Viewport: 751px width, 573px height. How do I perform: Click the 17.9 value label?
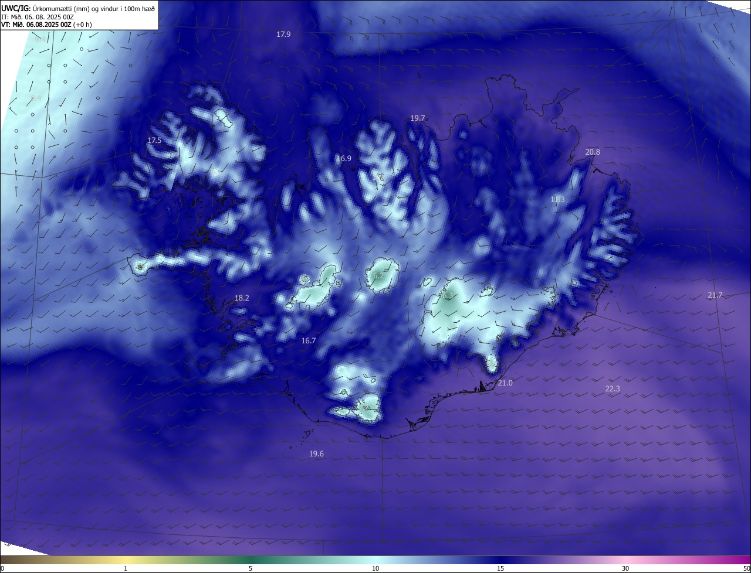click(x=283, y=35)
